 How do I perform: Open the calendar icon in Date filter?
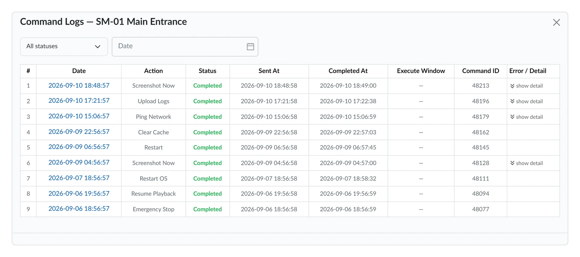(250, 47)
